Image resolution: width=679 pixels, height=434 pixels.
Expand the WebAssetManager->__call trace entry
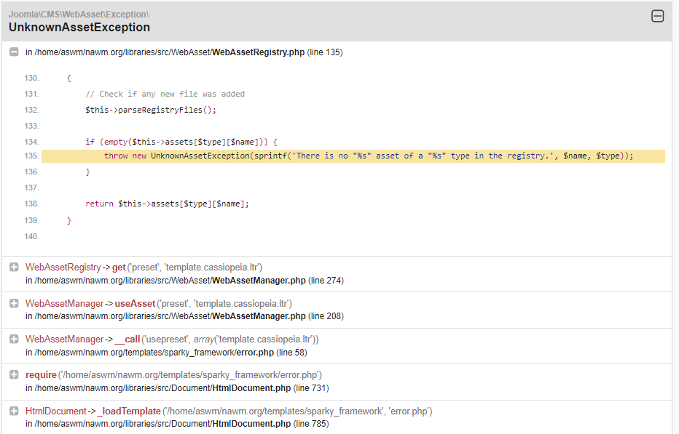(14, 339)
